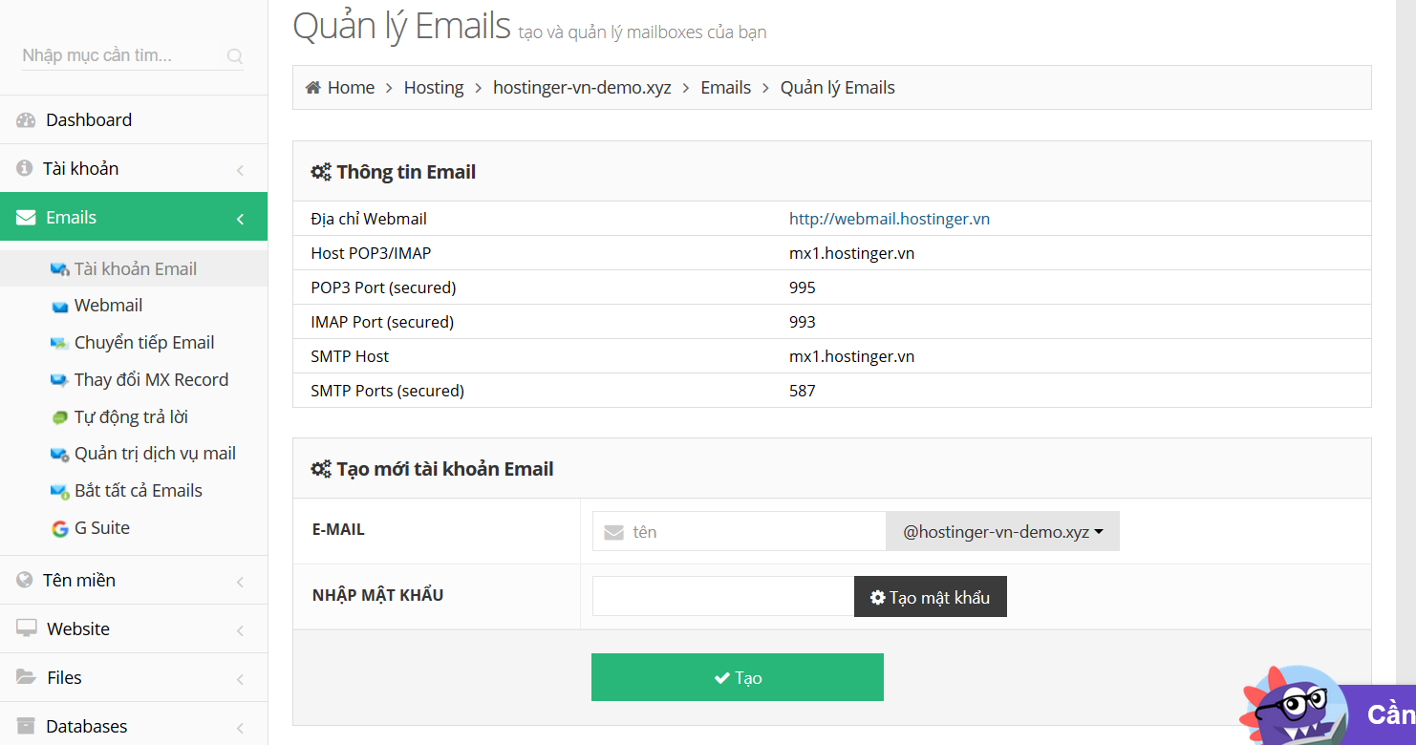Go to Home in the breadcrumb
This screenshot has height=745, width=1416.
coord(351,88)
